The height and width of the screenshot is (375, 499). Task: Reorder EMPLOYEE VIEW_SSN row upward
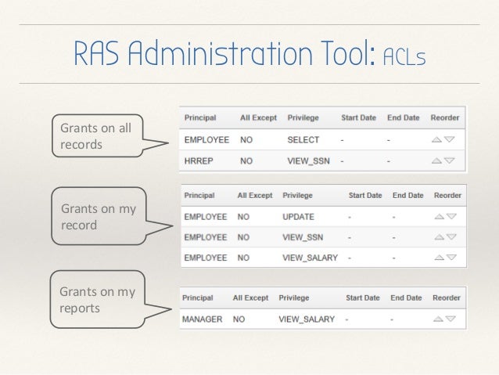click(x=440, y=237)
